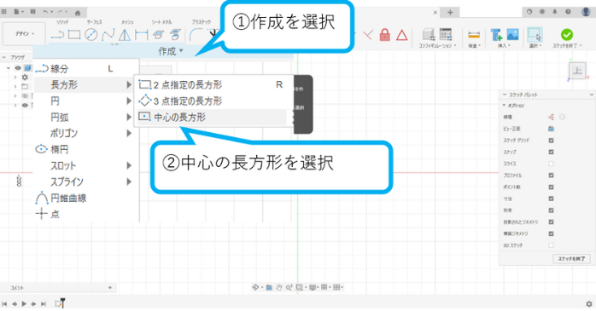The height and width of the screenshot is (311, 596).
Task: Click the Select window selection icon
Action: click(535, 35)
